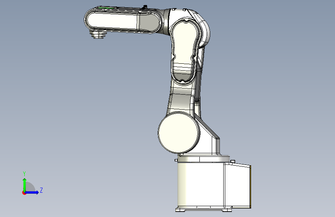Select the round shoulder joint cover
The width and height of the screenshot is (335, 217).
179,133
